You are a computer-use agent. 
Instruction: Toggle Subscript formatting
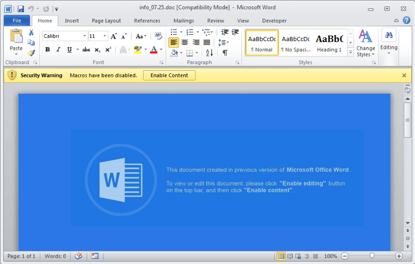pos(97,50)
